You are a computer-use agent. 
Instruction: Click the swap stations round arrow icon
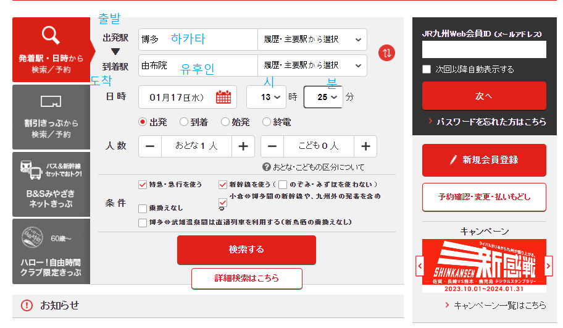[x=386, y=53]
